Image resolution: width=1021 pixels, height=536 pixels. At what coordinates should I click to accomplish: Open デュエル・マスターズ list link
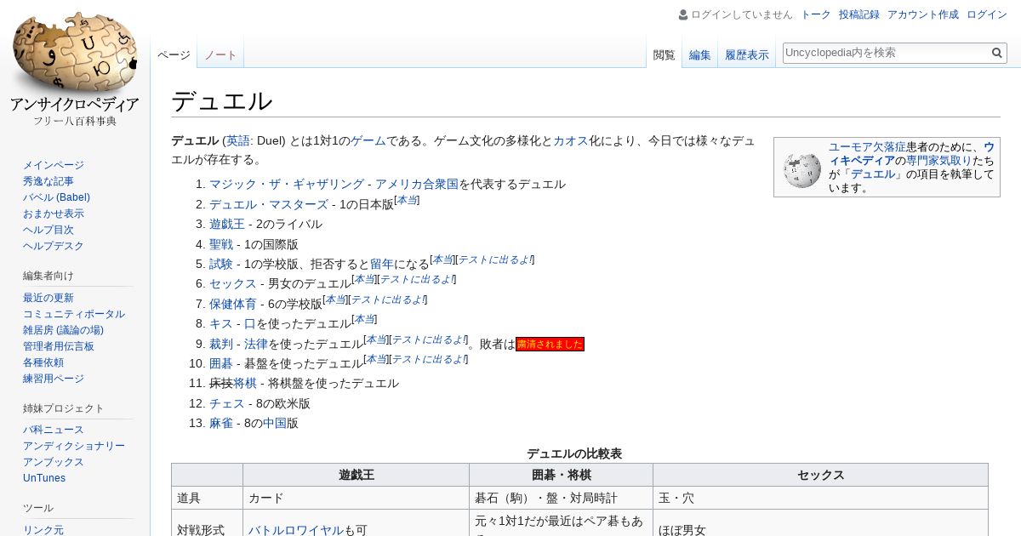[x=269, y=204]
